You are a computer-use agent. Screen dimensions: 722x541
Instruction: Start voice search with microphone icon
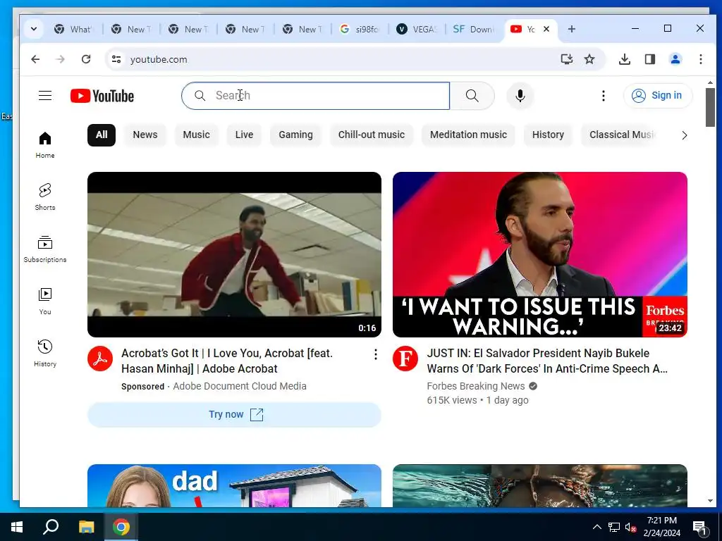[520, 96]
